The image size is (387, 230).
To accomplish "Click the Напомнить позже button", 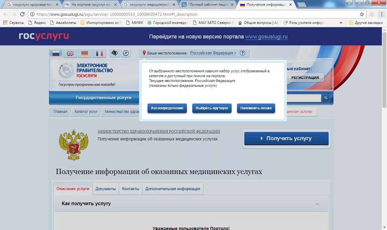I will (256, 108).
